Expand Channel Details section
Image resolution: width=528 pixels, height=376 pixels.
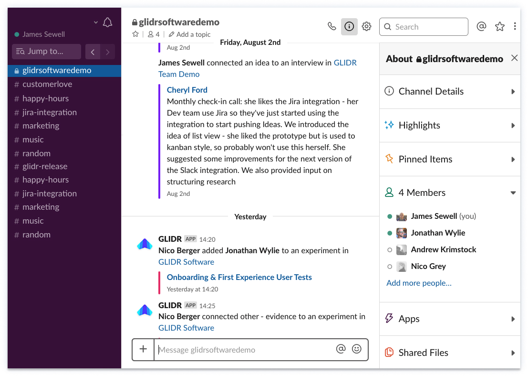pos(450,91)
